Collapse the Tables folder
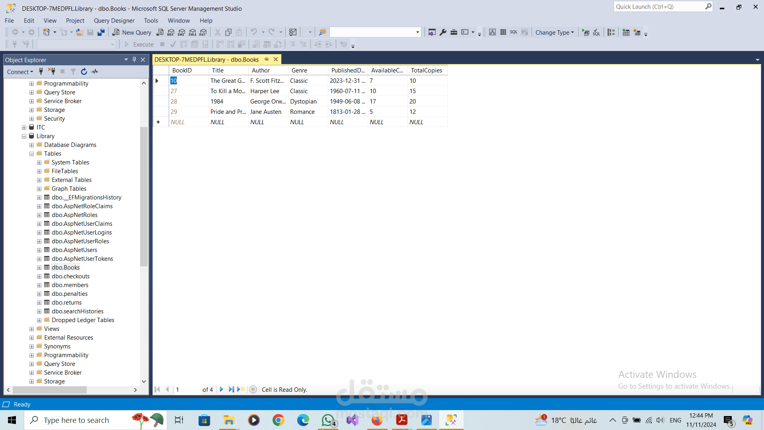Image resolution: width=764 pixels, height=430 pixels. point(31,154)
